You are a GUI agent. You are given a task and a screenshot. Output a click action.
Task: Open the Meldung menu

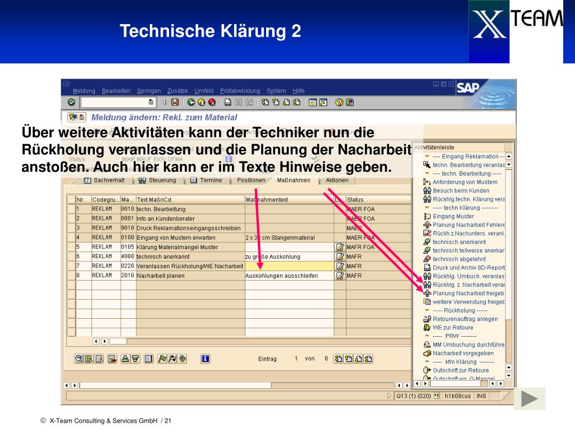pos(84,91)
